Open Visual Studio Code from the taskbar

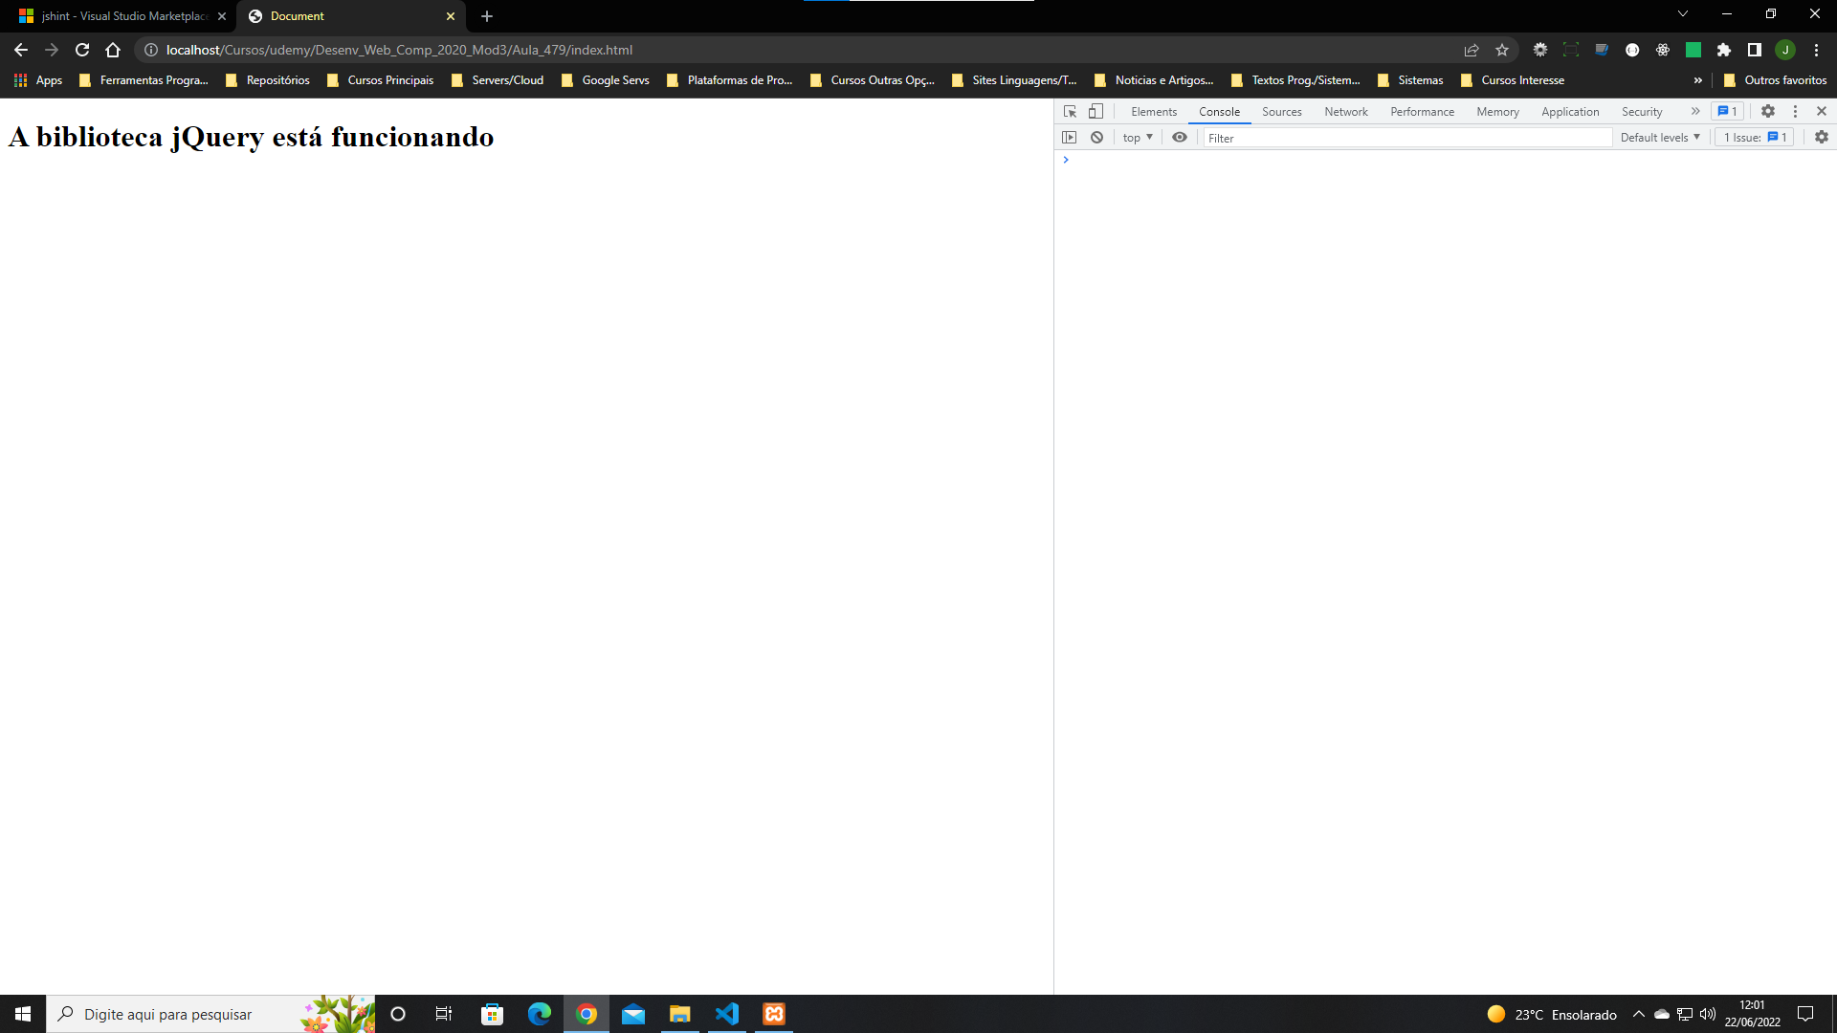coord(727,1014)
